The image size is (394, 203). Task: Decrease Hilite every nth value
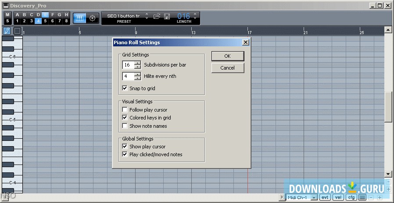137,78
